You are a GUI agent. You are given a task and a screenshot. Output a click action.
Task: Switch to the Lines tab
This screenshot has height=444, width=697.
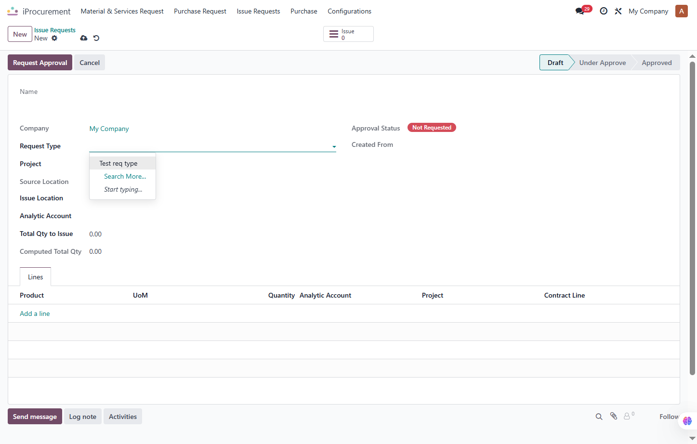pos(35,277)
